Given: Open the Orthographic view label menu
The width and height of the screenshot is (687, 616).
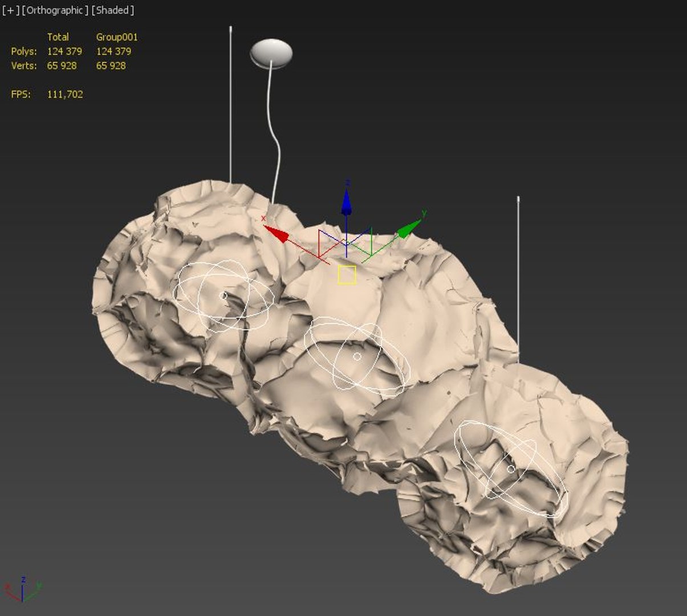Looking at the screenshot, I should pyautogui.click(x=55, y=10).
